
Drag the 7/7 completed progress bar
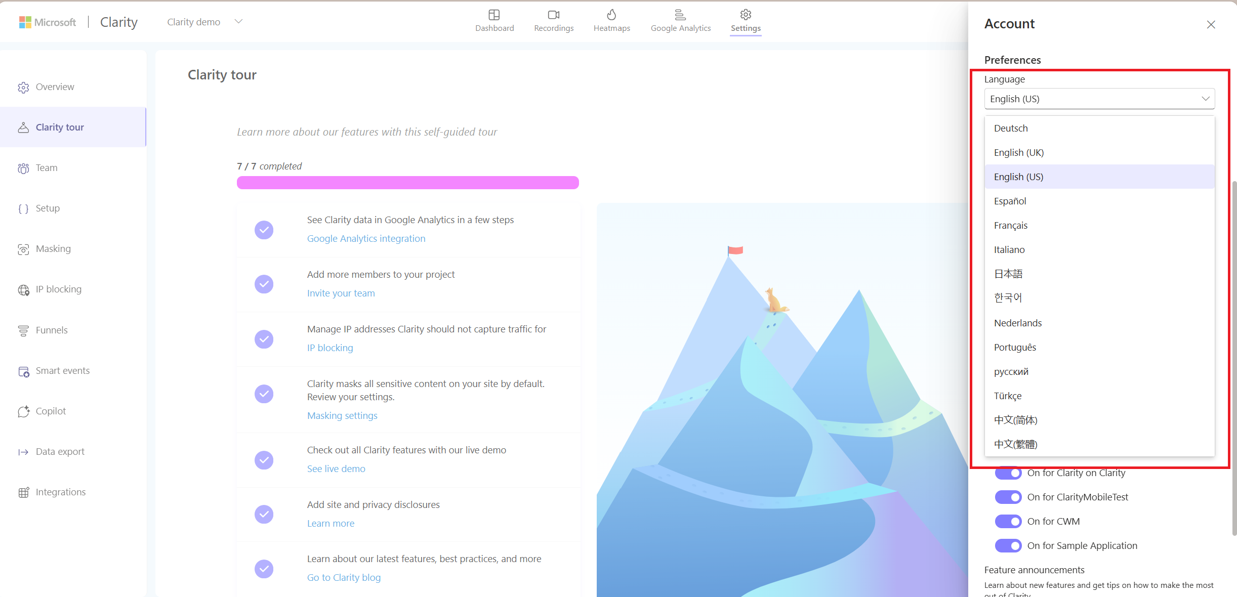(408, 182)
